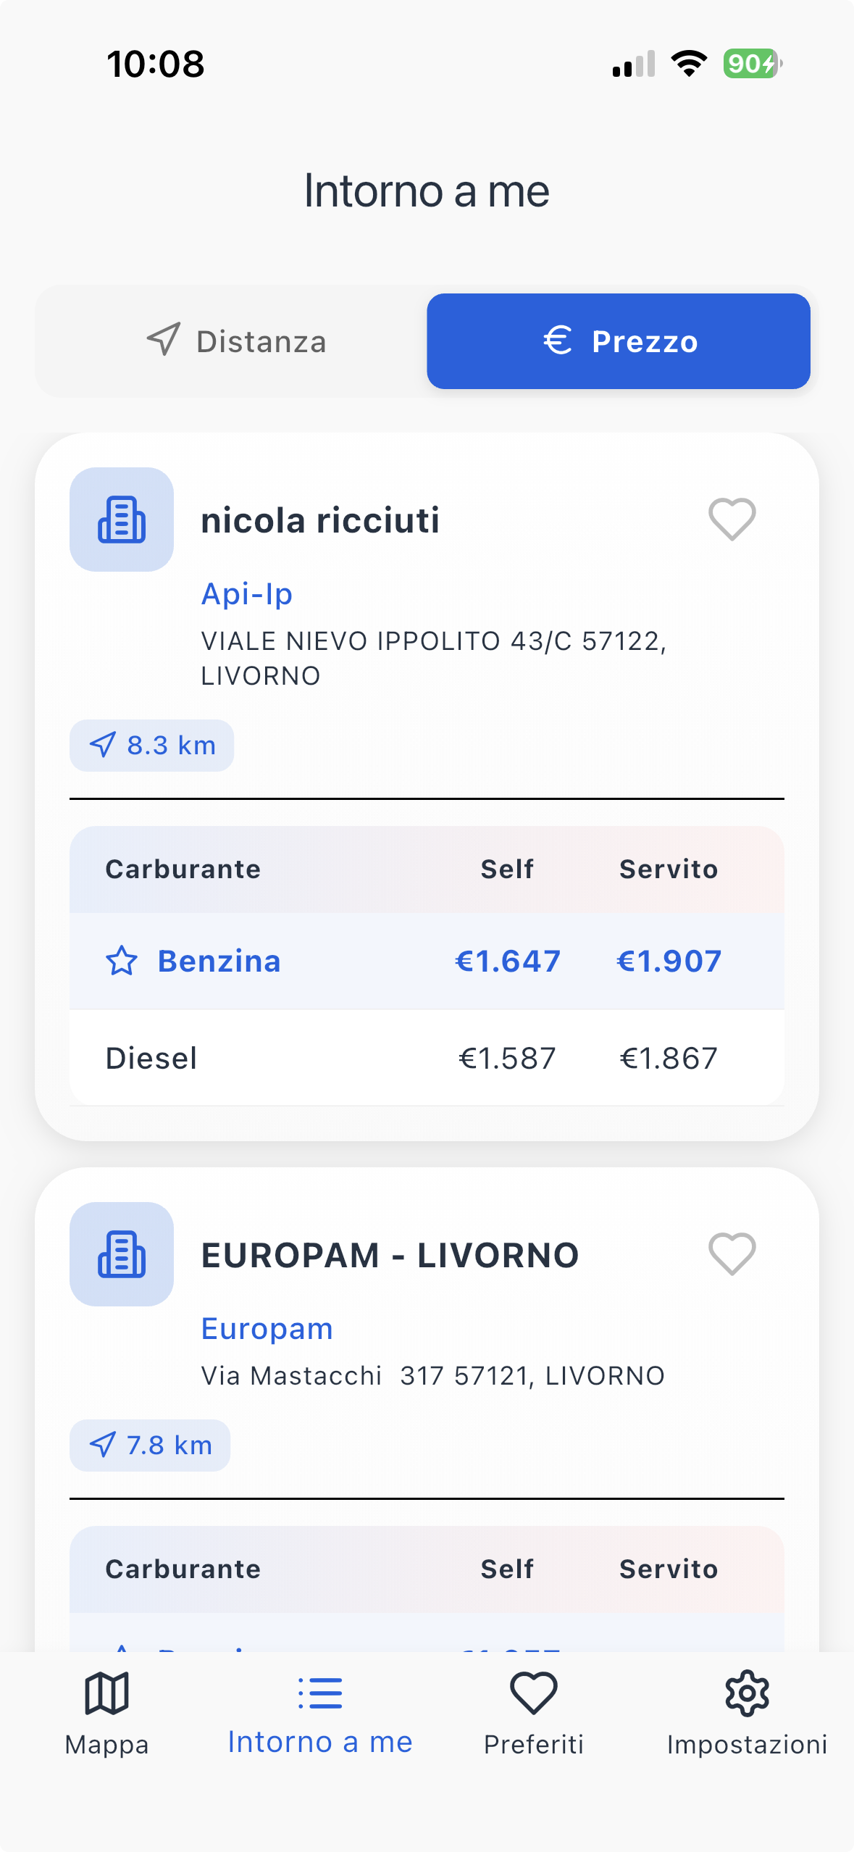Tap the euro symbol on Prezzo button
Screen dimensions: 854x1852
[x=558, y=340]
